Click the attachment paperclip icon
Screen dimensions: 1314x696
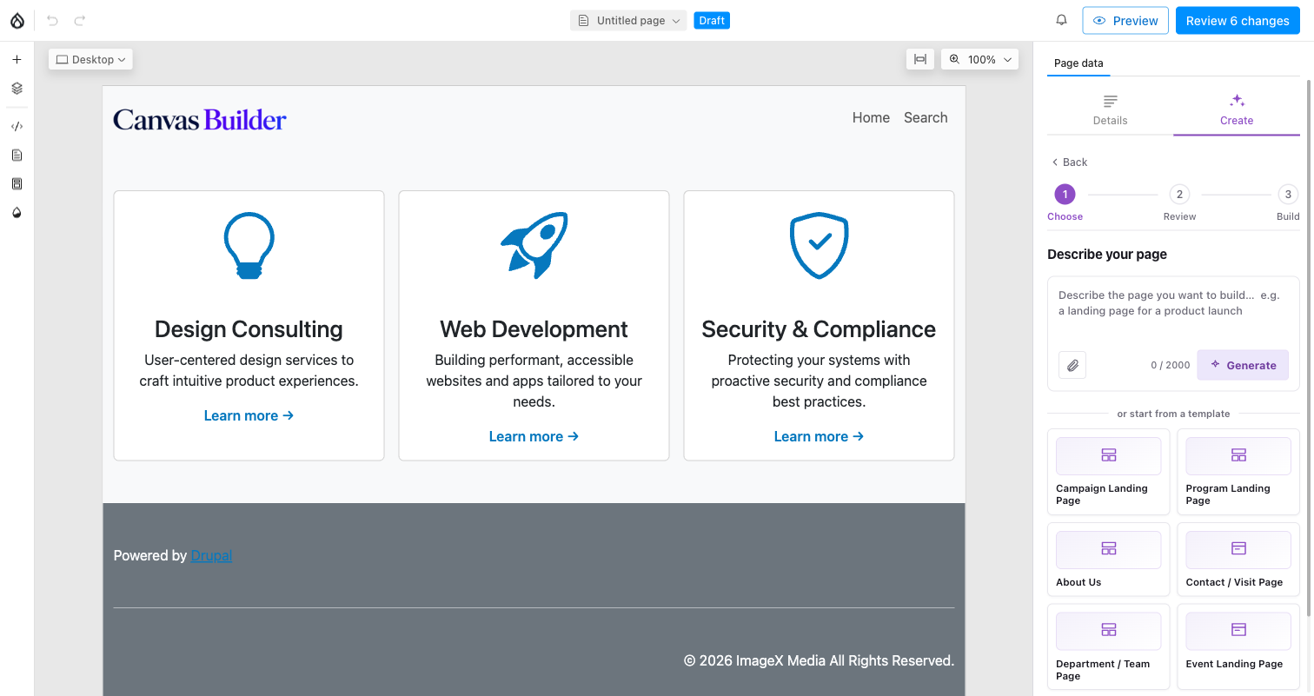click(1072, 365)
